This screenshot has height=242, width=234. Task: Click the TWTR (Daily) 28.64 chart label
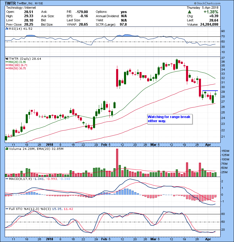[x=25, y=59]
